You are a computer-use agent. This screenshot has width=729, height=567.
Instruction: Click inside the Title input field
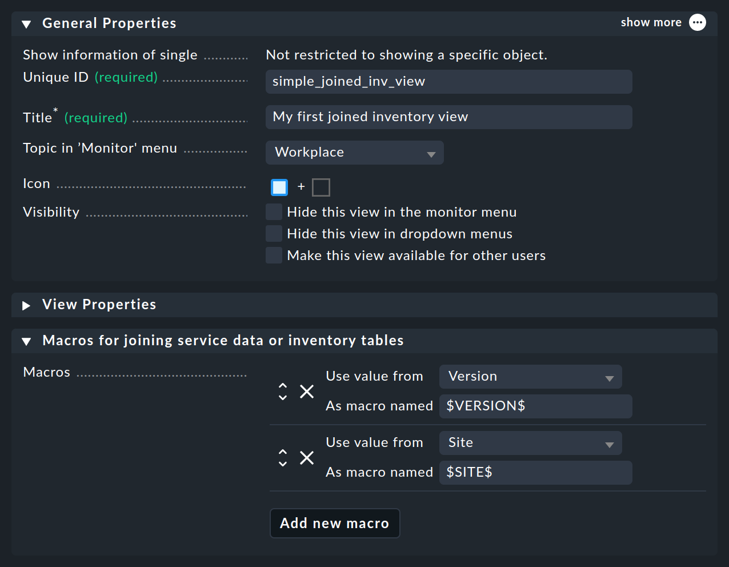(x=448, y=117)
